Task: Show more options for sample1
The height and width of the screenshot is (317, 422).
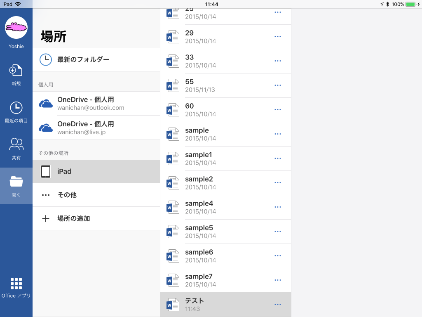Action: pyautogui.click(x=278, y=158)
